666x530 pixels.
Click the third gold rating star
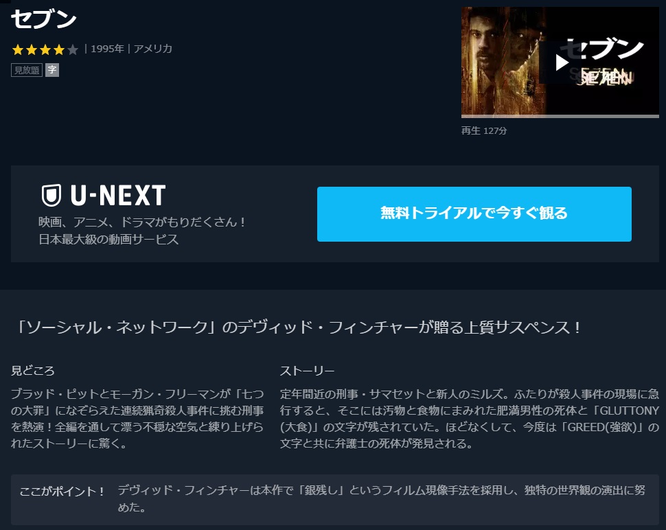(45, 49)
